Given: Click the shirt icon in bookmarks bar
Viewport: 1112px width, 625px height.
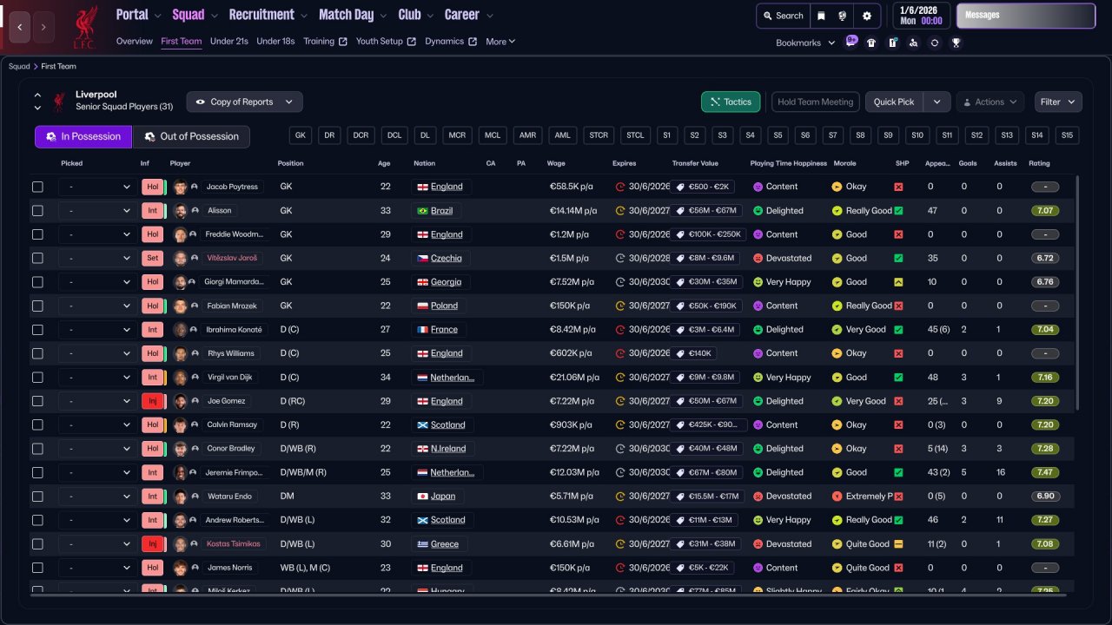Looking at the screenshot, I should click(871, 43).
